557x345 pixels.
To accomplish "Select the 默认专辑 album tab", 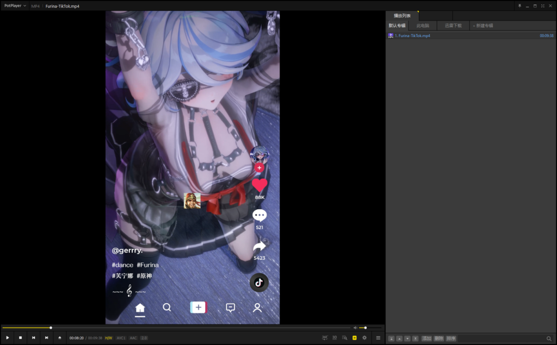I will pos(397,26).
